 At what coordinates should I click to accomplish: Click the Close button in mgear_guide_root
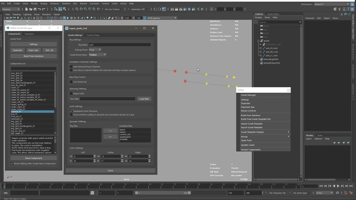110,171
